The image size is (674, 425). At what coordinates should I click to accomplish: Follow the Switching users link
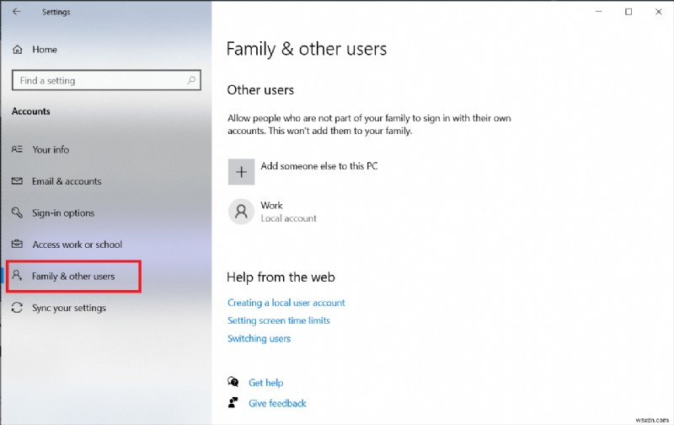259,338
